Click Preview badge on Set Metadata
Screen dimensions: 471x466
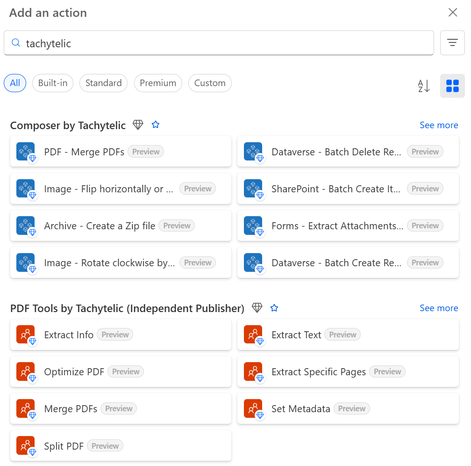[352, 408]
